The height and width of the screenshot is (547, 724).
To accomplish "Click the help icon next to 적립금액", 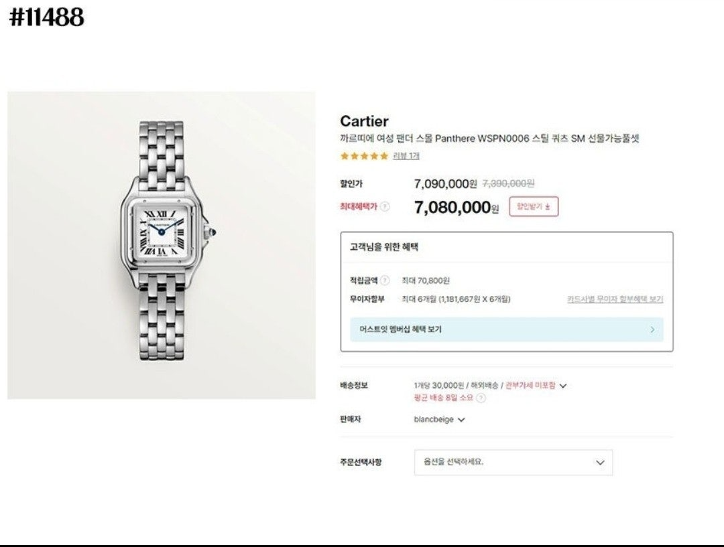I will pyautogui.click(x=385, y=281).
